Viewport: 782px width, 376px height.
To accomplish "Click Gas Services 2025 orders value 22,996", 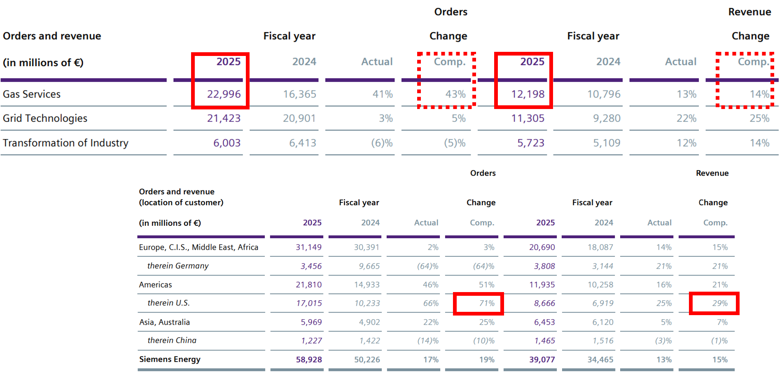I will pos(224,94).
